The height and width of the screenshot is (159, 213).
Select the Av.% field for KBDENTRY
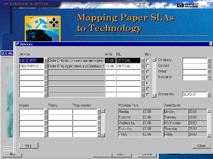pyautogui.click(x=110, y=60)
